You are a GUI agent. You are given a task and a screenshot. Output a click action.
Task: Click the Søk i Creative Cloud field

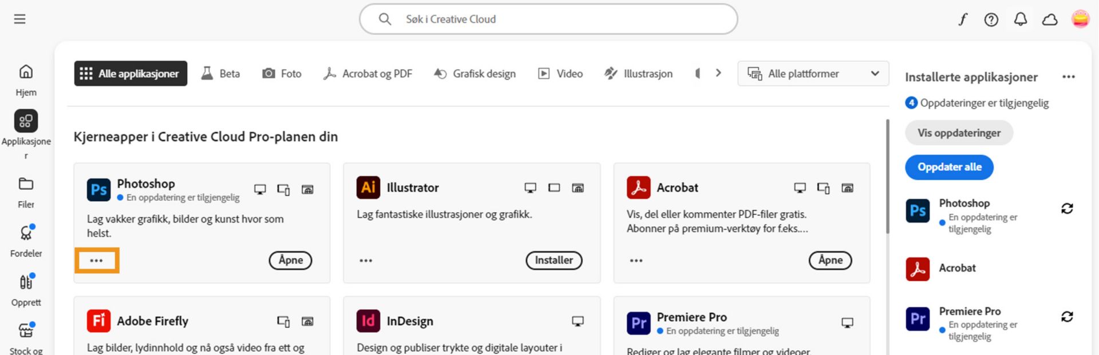click(548, 19)
